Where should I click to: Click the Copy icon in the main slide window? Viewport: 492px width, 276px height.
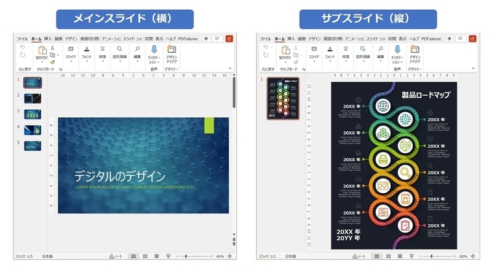click(x=52, y=55)
